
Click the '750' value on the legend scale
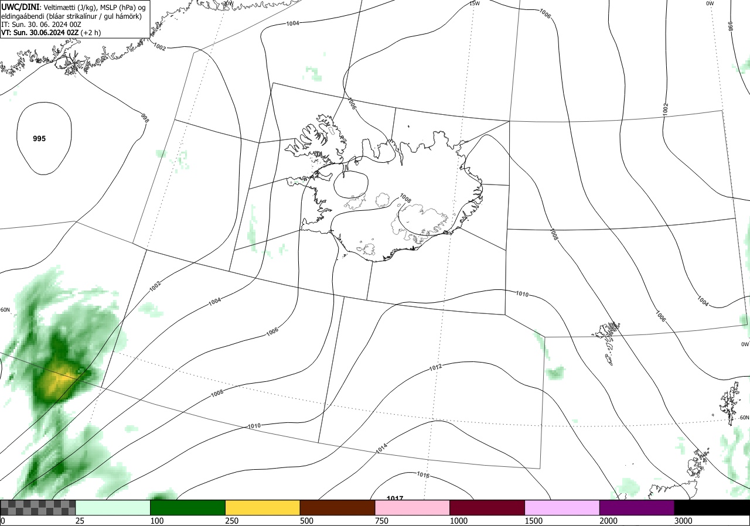382,521
